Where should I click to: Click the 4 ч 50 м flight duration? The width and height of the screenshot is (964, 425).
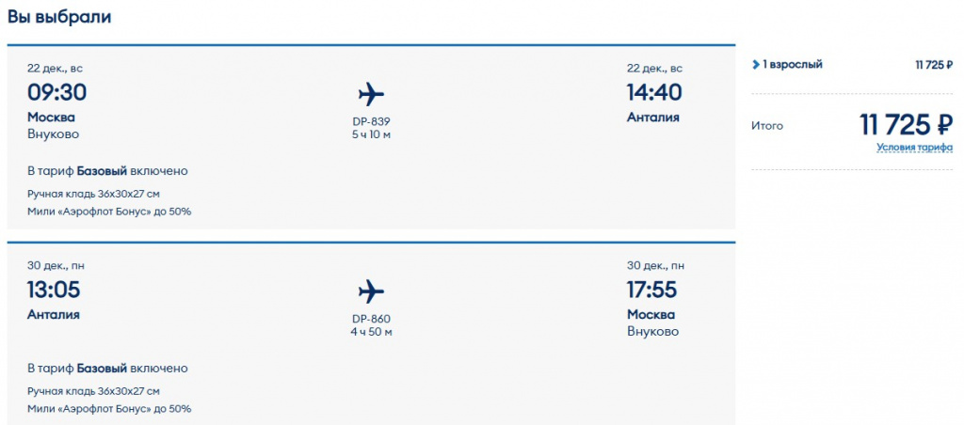click(371, 332)
